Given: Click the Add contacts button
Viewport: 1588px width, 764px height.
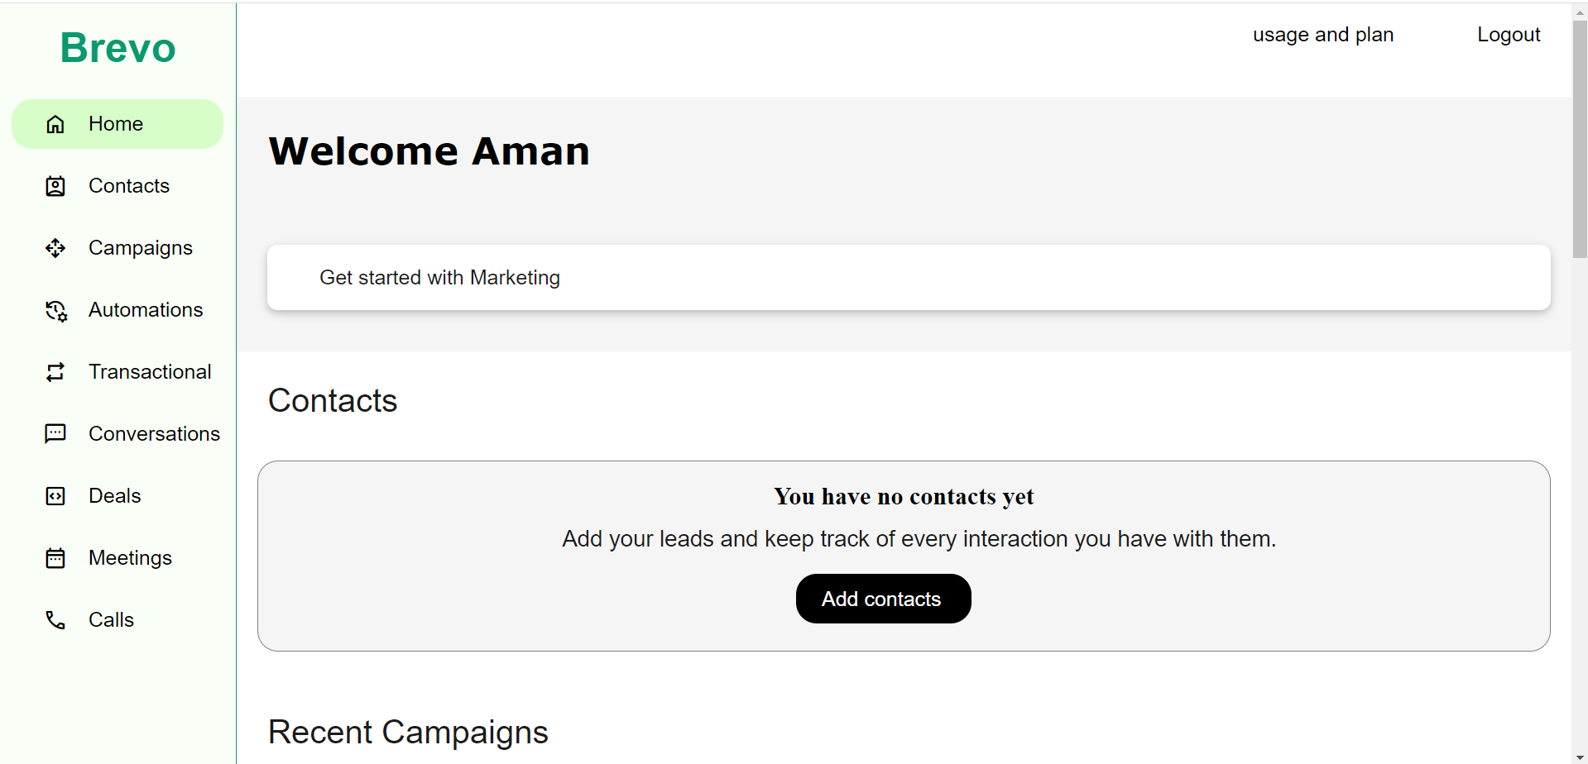Looking at the screenshot, I should coord(882,598).
